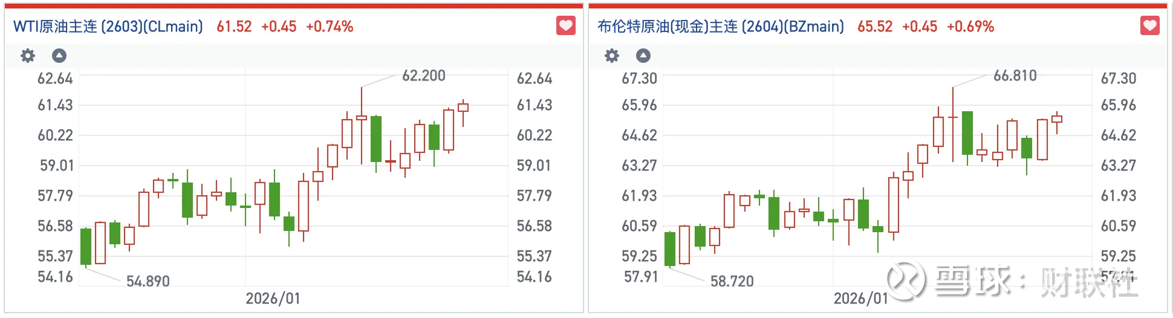This screenshot has height=318, width=1173.
Task: Click the 2026/01 date label under Brent chart
Action: tap(860, 299)
